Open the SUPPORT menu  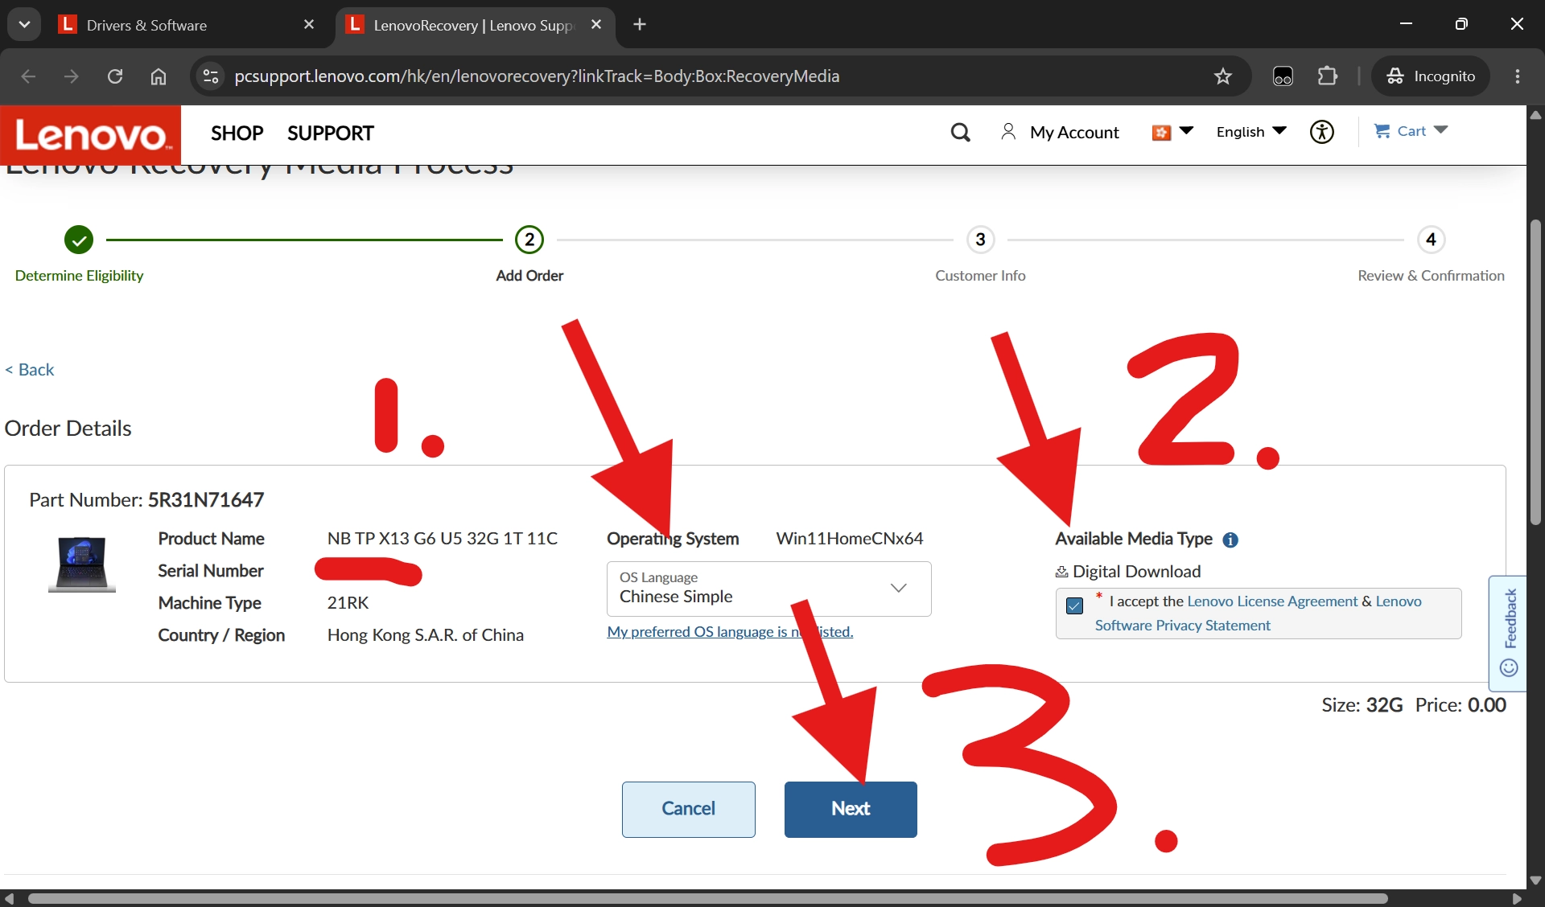click(331, 133)
